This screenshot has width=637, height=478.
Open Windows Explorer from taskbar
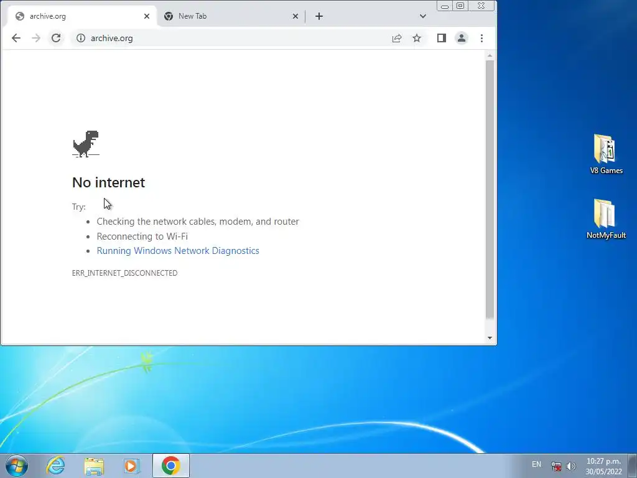[x=94, y=466]
